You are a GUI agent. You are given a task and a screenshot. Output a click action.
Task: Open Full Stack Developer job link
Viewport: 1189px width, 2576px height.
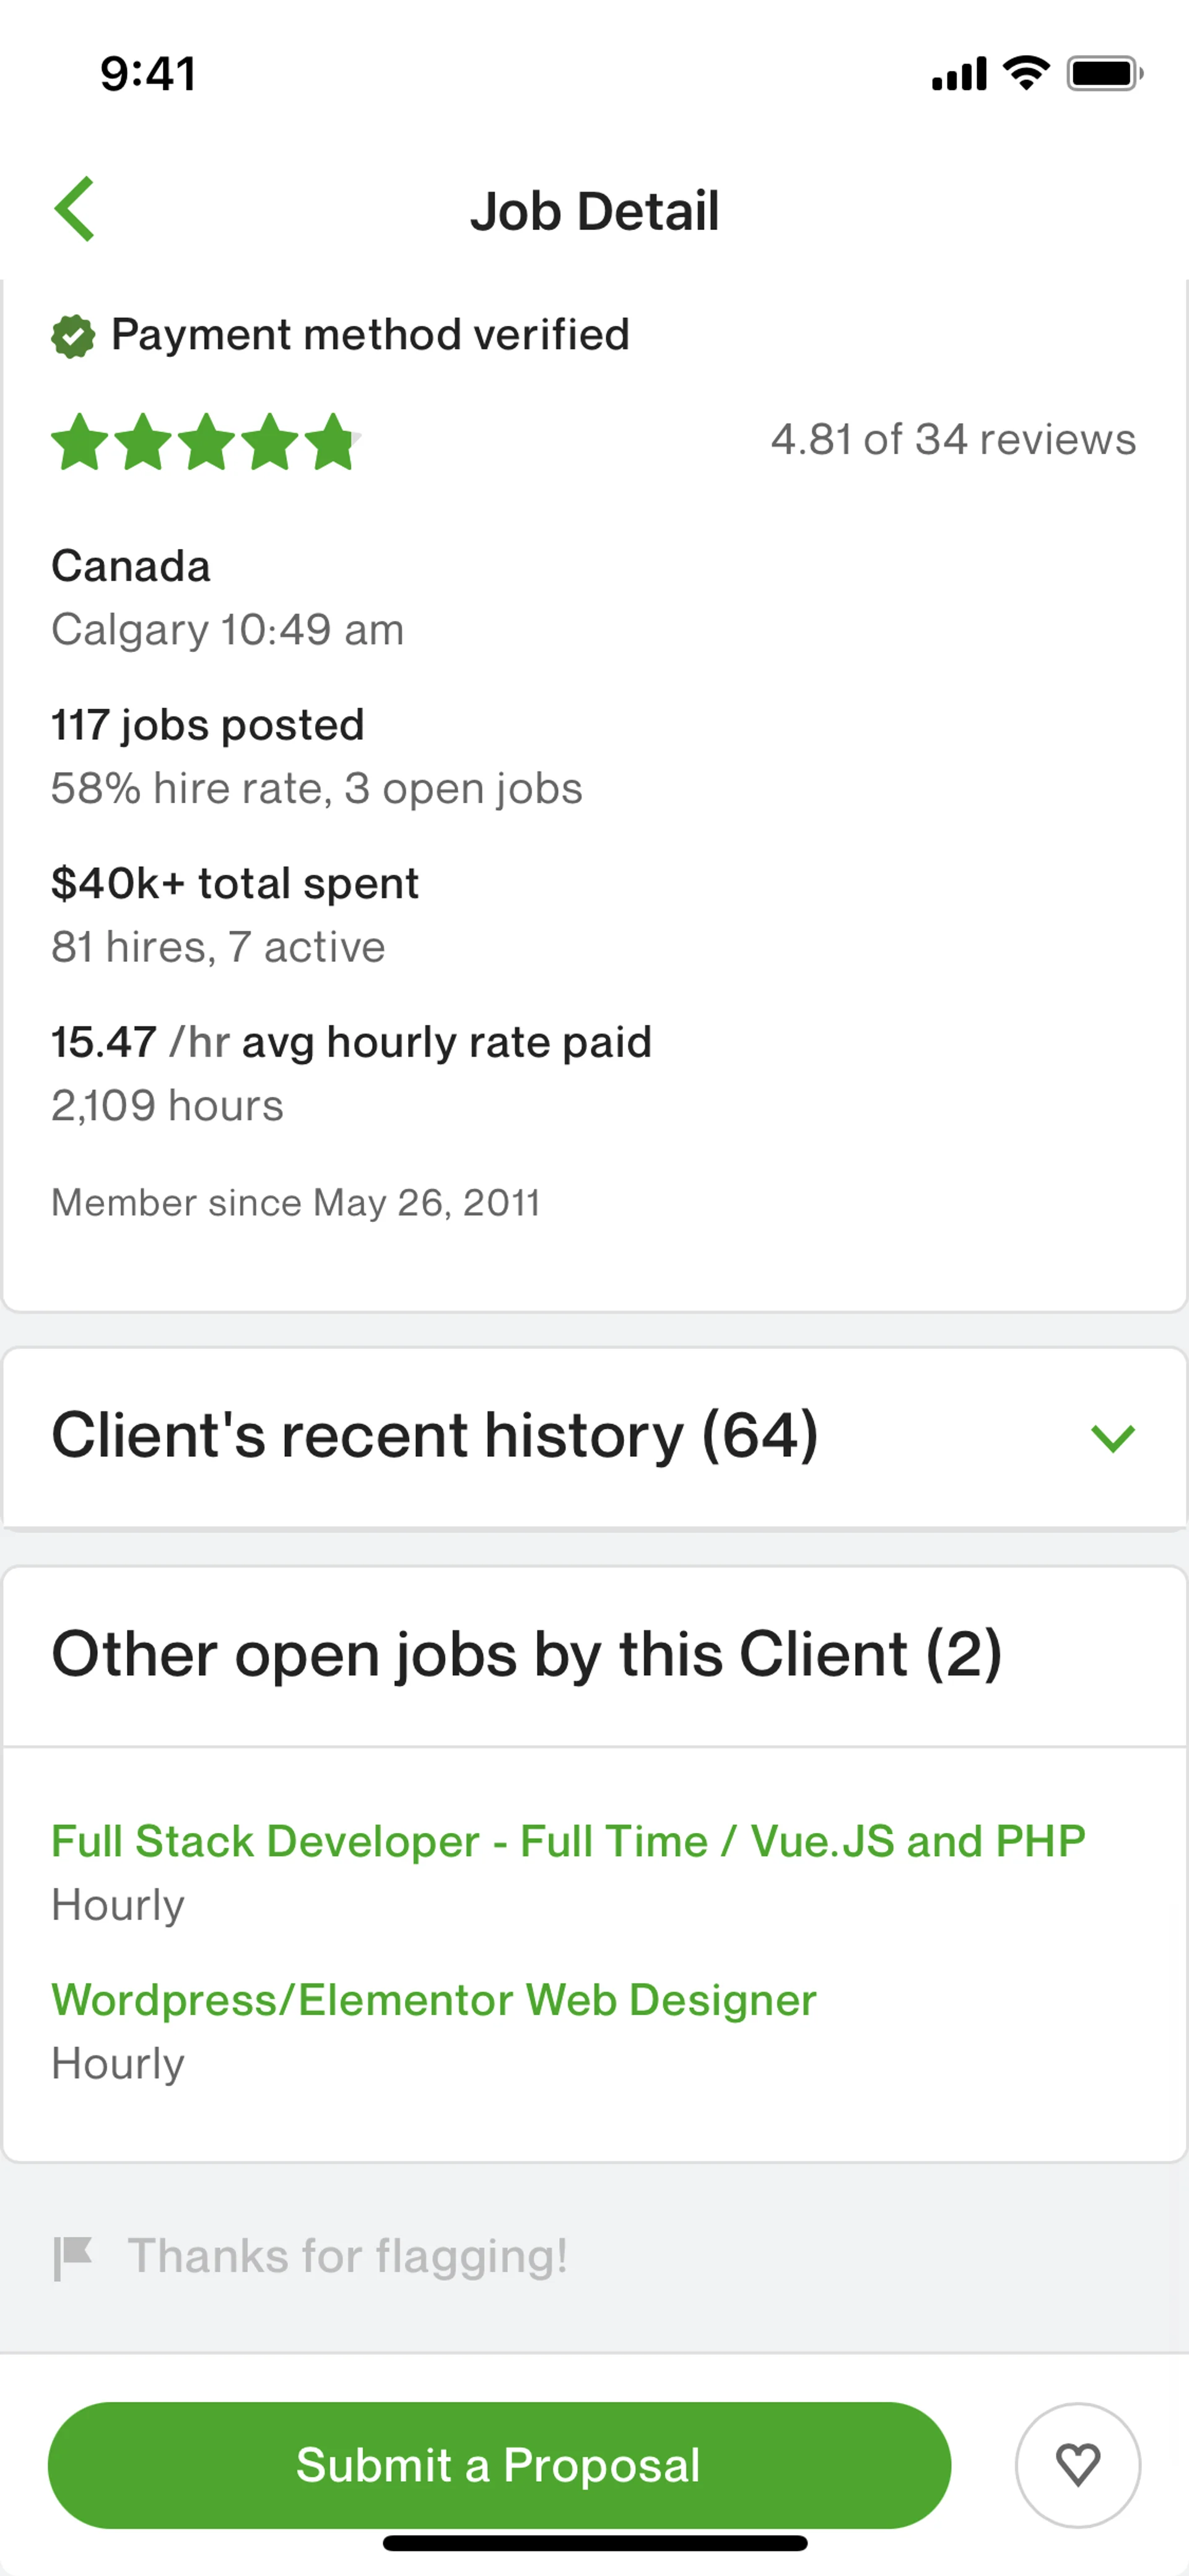click(567, 1841)
